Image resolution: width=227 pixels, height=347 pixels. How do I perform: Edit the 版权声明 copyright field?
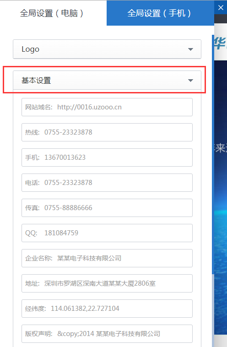coord(107,334)
